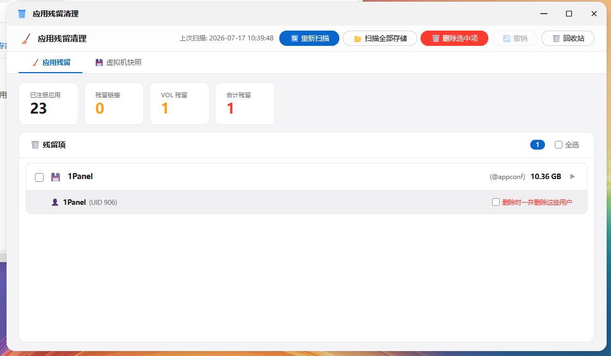Switch to the 虚拟机快照 tab

coord(118,62)
